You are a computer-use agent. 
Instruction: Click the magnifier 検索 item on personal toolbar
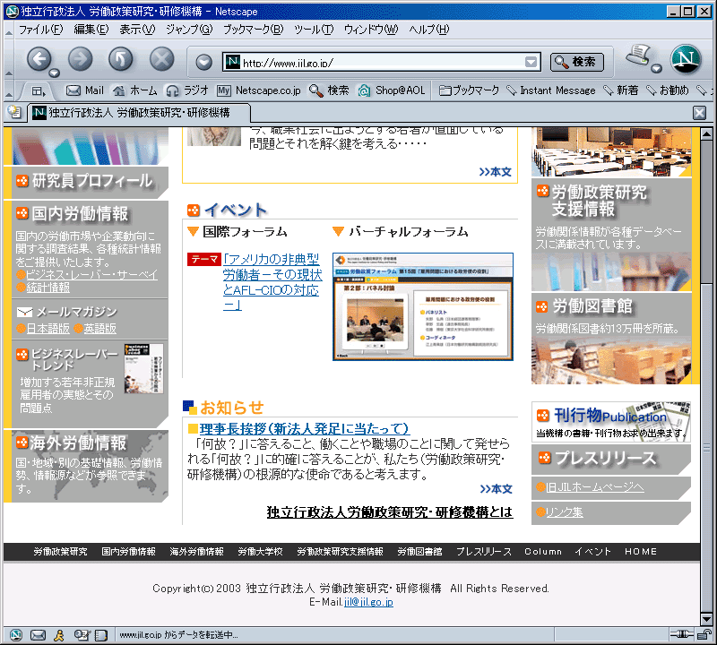pyautogui.click(x=329, y=90)
